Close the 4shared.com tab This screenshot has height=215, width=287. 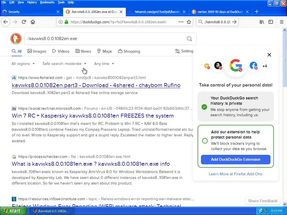(184, 12)
